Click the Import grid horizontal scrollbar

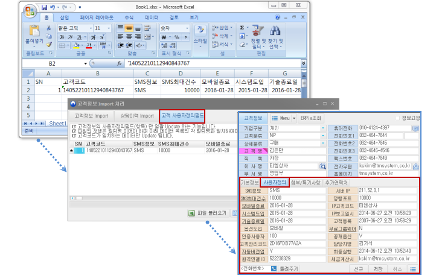pos(153,198)
